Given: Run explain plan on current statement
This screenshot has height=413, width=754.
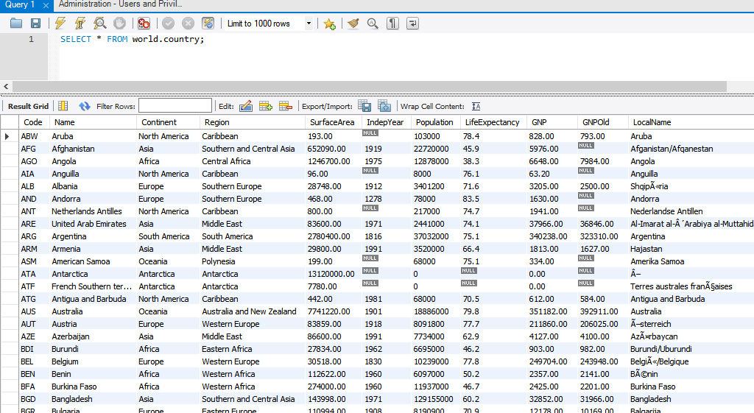Looking at the screenshot, I should pos(99,24).
